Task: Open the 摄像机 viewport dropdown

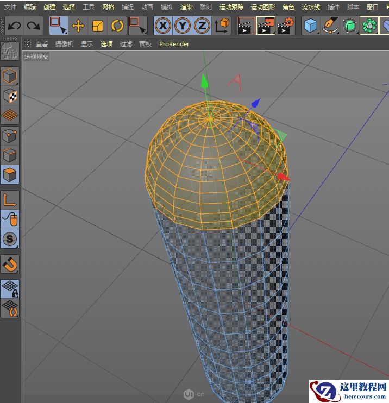Action: click(64, 44)
